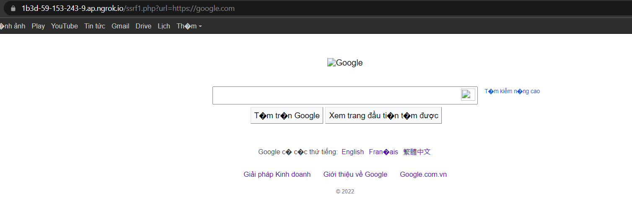This screenshot has width=632, height=221.
Task: Select the 繁體中文 language link
Action: (x=417, y=152)
